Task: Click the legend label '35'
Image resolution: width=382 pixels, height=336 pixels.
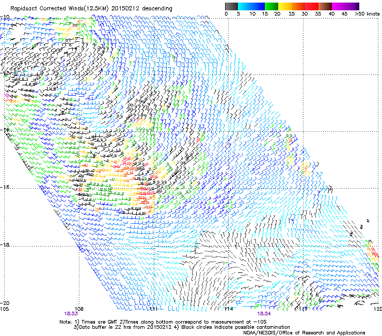Action: [318, 14]
